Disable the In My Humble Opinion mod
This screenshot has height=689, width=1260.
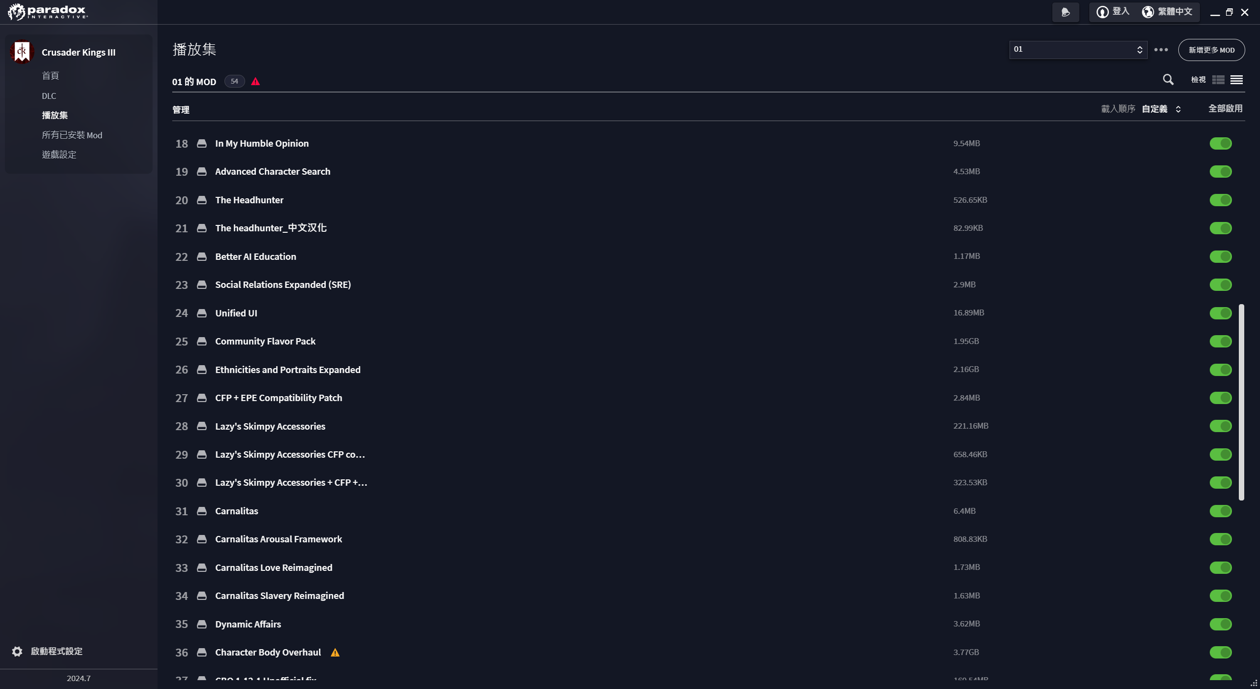coord(1221,144)
